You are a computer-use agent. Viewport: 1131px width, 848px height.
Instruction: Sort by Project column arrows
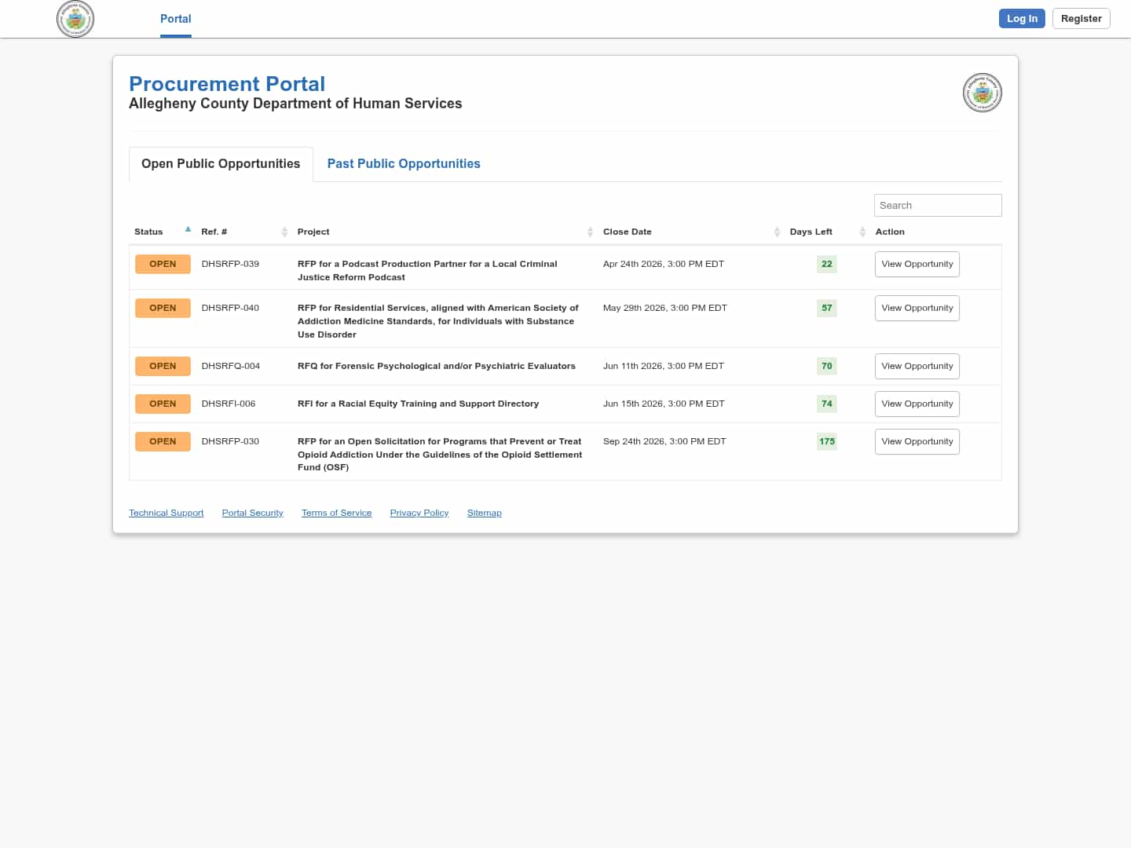(x=590, y=232)
